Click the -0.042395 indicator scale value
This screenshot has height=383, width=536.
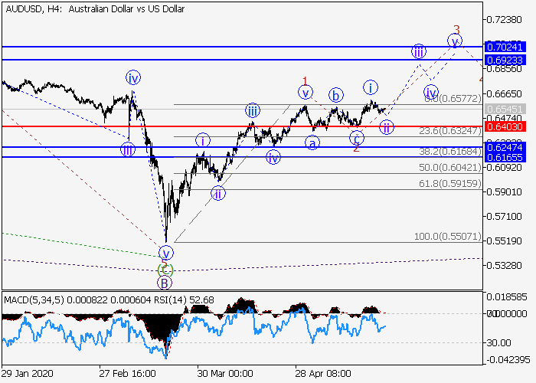(x=507, y=360)
